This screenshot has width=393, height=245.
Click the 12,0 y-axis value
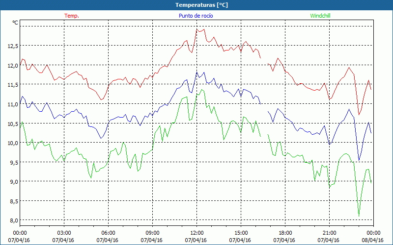13,66
